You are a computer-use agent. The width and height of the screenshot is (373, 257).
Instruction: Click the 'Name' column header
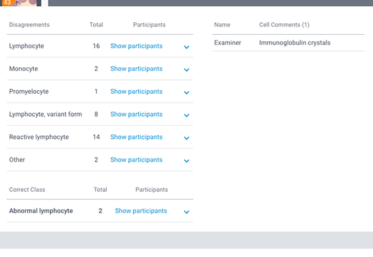222,25
